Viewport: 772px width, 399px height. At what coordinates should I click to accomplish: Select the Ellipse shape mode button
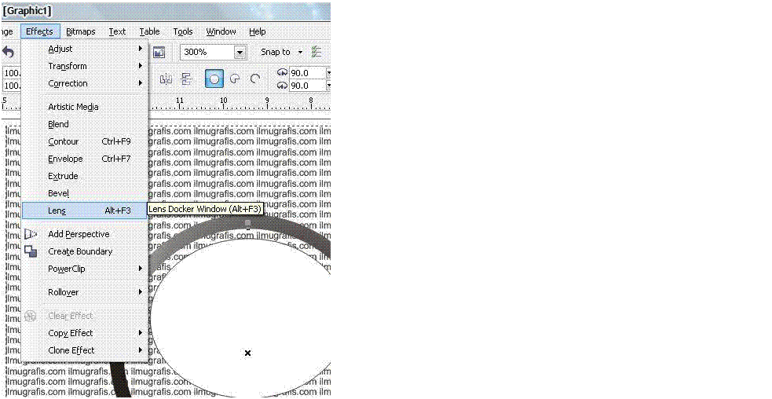214,79
